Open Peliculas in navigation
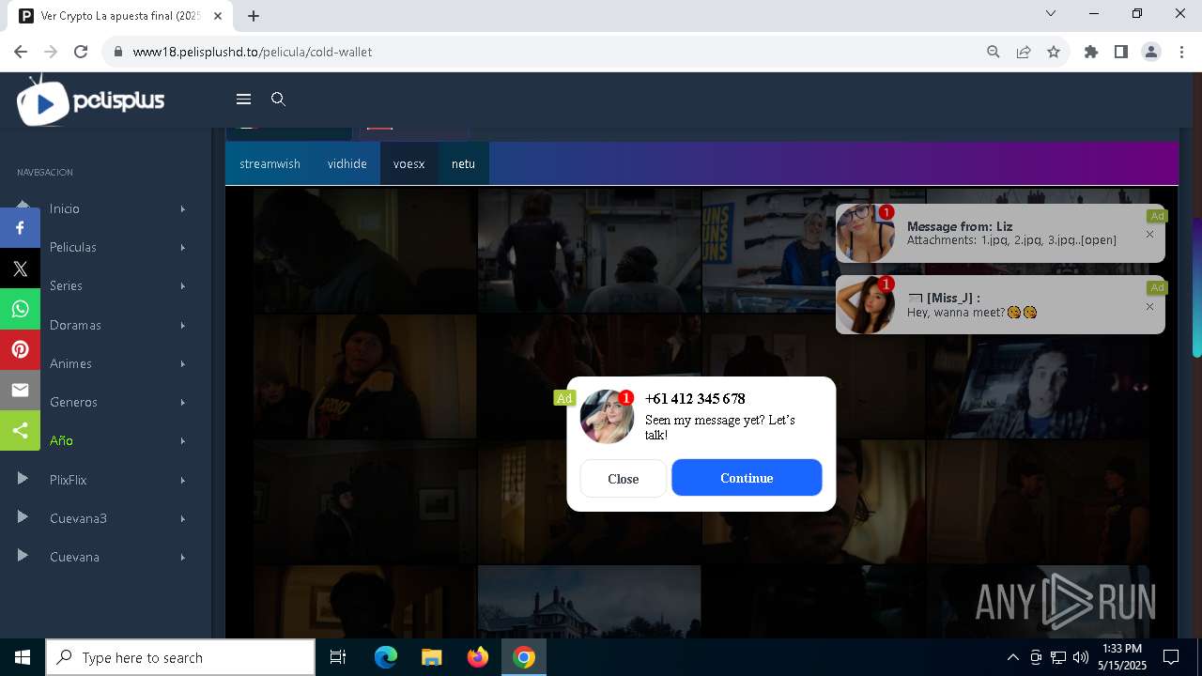 pyautogui.click(x=73, y=247)
